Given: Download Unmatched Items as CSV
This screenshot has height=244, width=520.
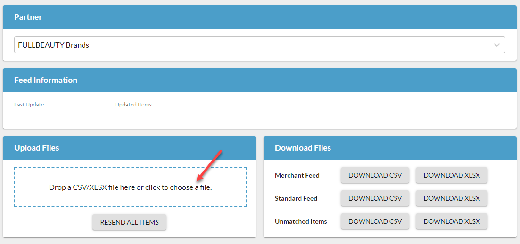Looking at the screenshot, I should point(375,221).
